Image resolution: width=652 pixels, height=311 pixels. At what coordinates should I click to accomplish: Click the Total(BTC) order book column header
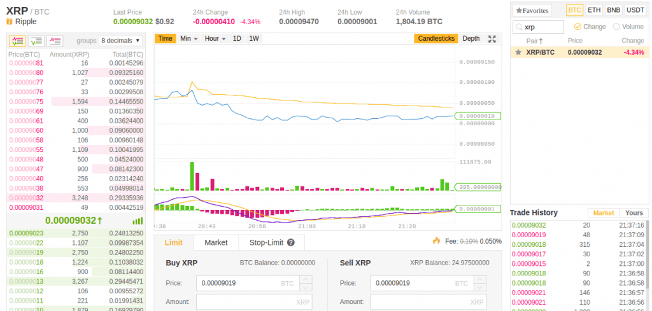tap(127, 55)
